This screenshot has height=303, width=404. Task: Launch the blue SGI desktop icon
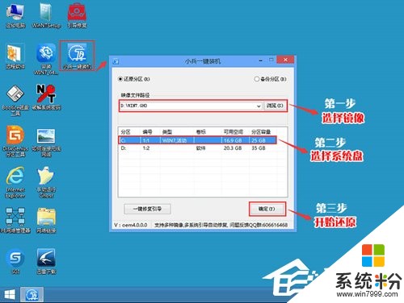[15, 261]
